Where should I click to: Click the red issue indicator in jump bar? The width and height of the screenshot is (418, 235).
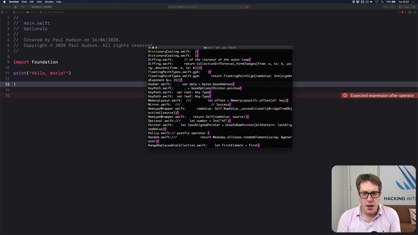pos(402,12)
